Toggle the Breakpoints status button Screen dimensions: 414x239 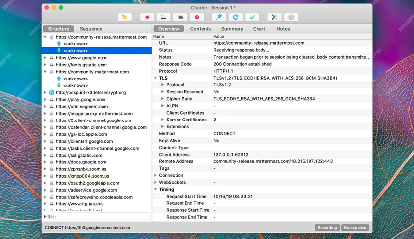coord(355,228)
